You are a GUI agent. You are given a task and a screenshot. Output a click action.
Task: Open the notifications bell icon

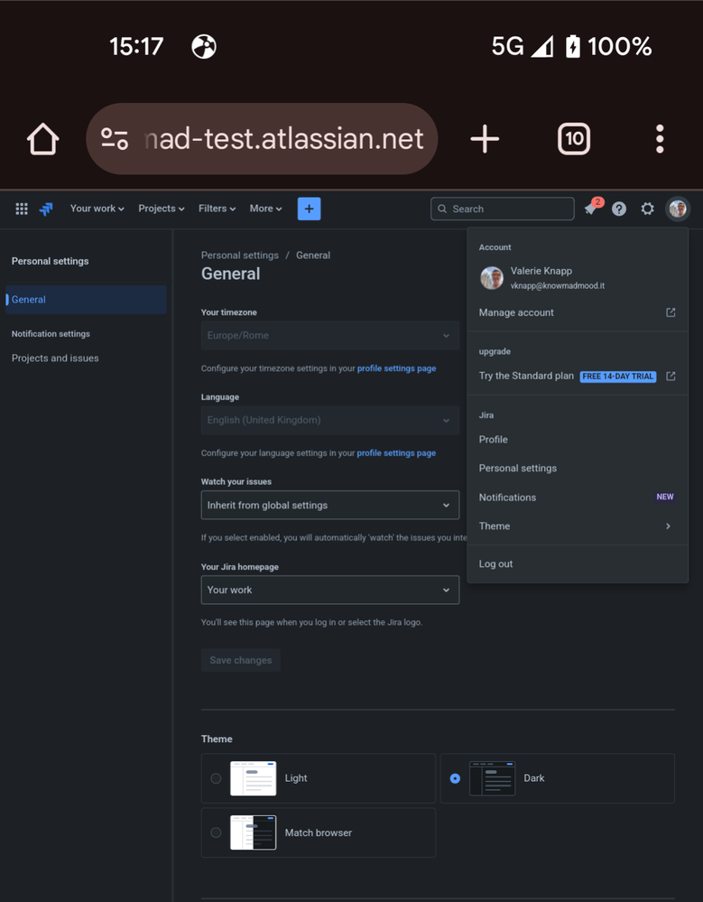click(x=592, y=208)
